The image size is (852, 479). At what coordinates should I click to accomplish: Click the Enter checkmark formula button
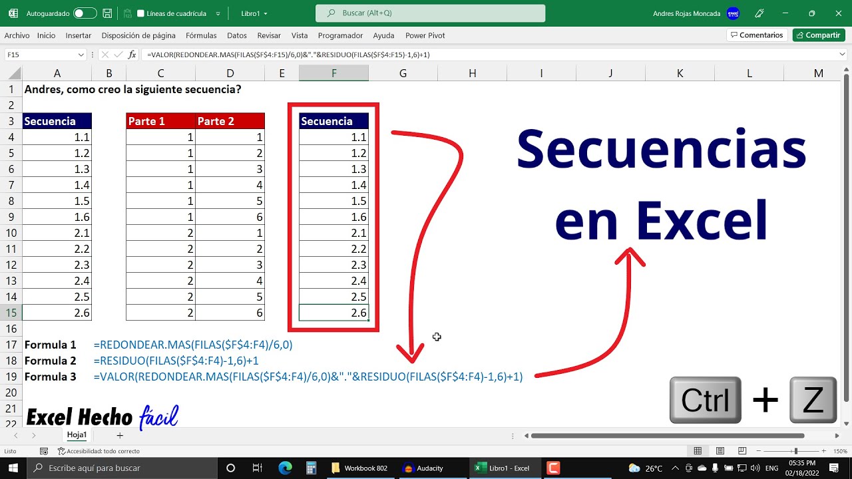point(118,55)
